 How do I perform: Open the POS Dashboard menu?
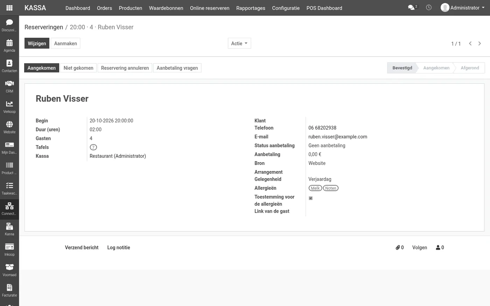click(x=324, y=8)
